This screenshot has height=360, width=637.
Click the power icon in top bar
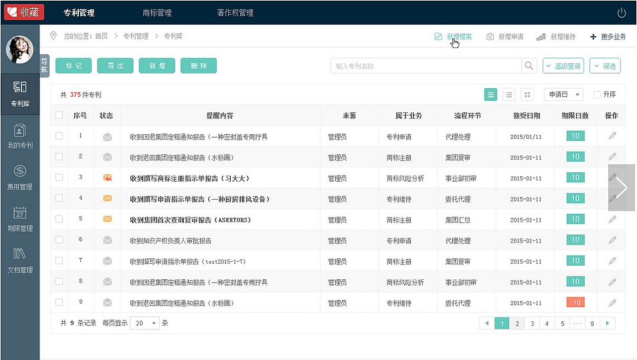pos(621,13)
